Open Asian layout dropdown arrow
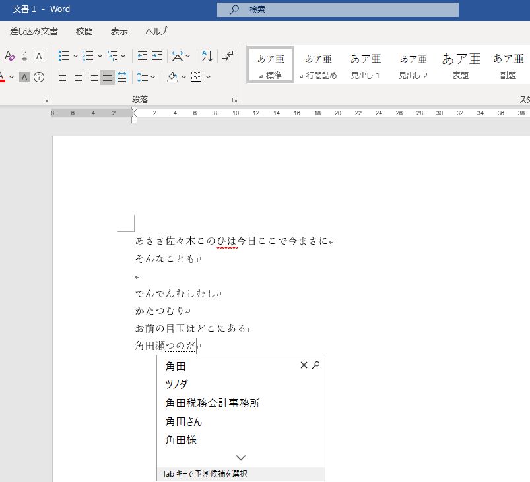 188,56
